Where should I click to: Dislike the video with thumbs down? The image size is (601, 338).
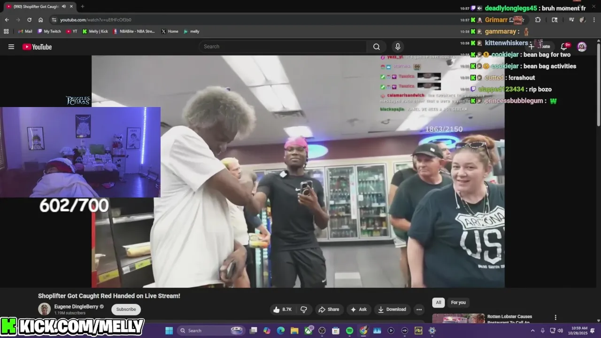[304, 309]
